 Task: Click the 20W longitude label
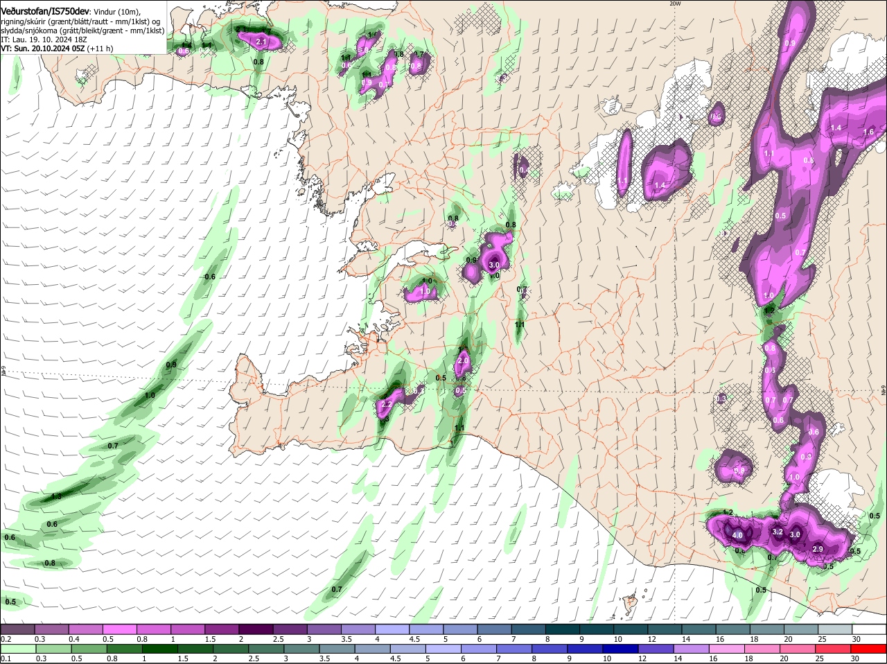(675, 3)
